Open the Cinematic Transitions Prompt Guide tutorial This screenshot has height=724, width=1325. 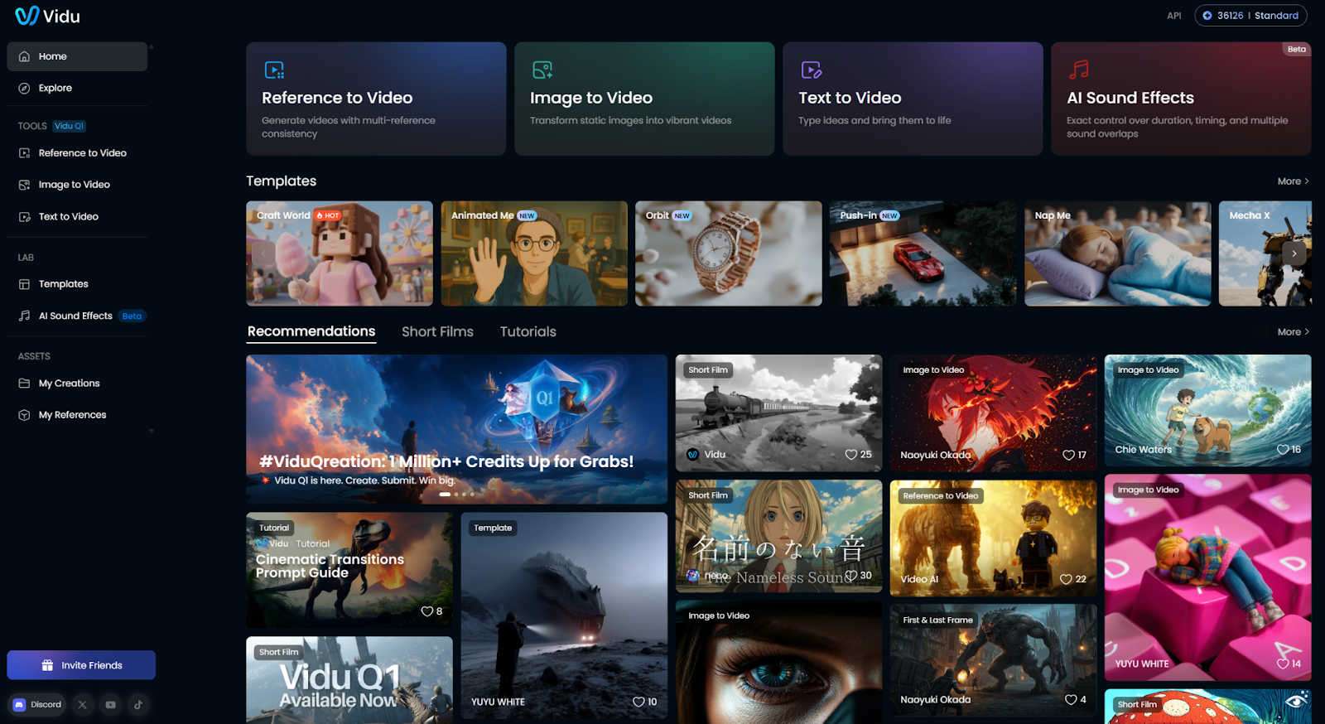pos(349,570)
